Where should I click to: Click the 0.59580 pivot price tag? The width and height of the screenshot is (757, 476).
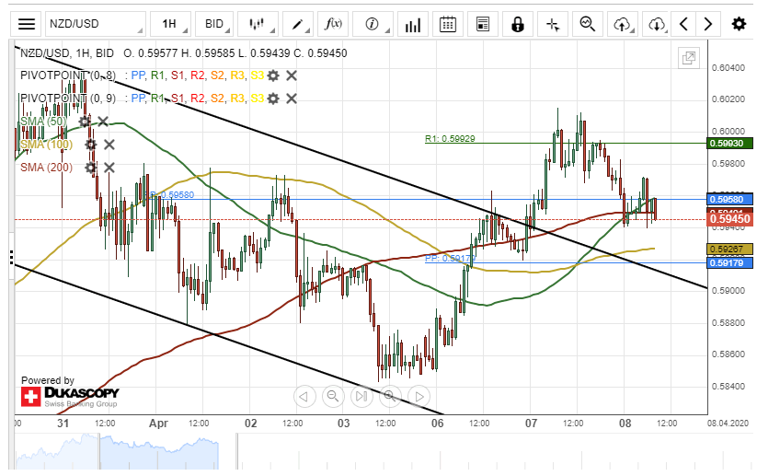pyautogui.click(x=729, y=199)
